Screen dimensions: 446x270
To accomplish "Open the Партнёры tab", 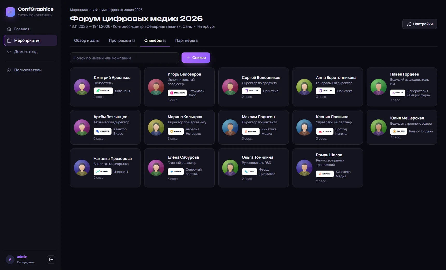I will point(186,40).
